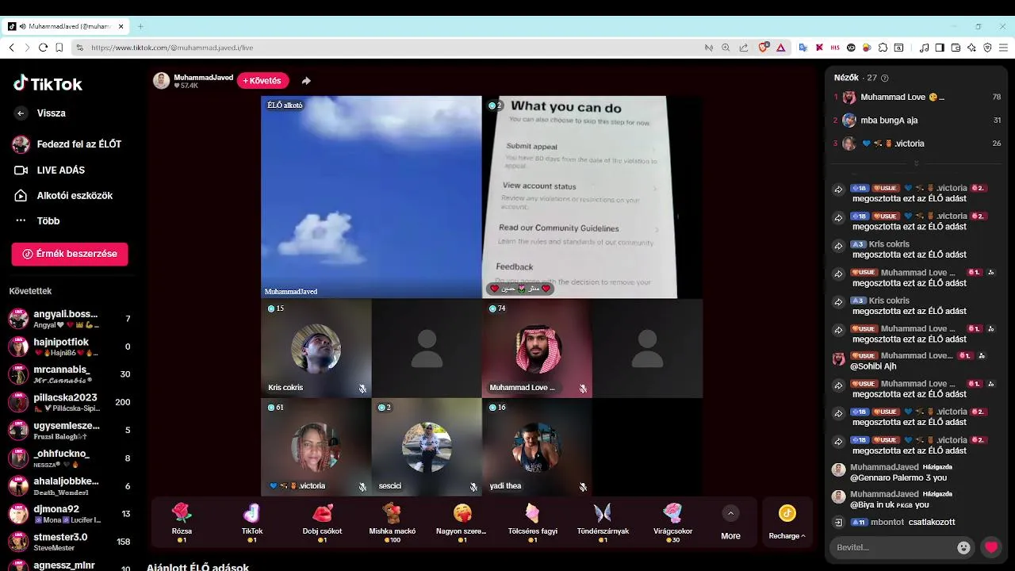Click the TikTok logo
The image size is (1015, 571).
click(x=48, y=84)
